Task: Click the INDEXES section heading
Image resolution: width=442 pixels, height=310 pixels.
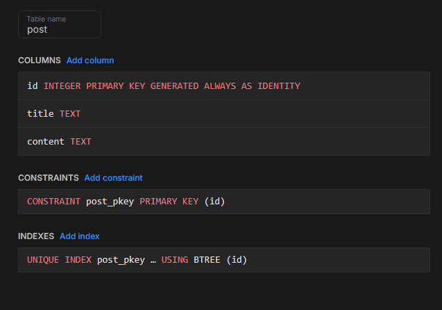Action: (x=36, y=236)
